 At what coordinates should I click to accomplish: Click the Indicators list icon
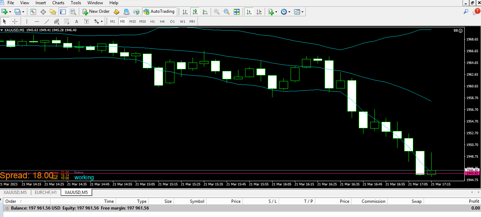pyautogui.click(x=271, y=12)
